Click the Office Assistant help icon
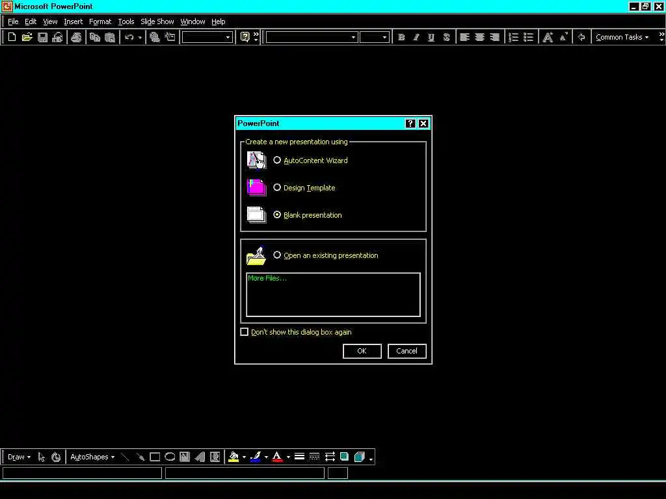Viewport: 666px width, 499px height. [245, 37]
